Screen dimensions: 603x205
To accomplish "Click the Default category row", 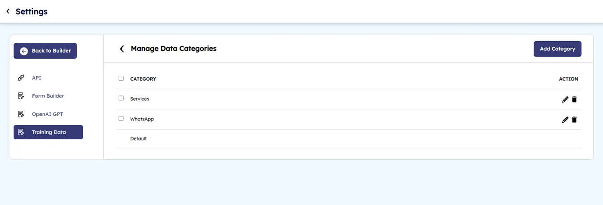I will pos(138,139).
